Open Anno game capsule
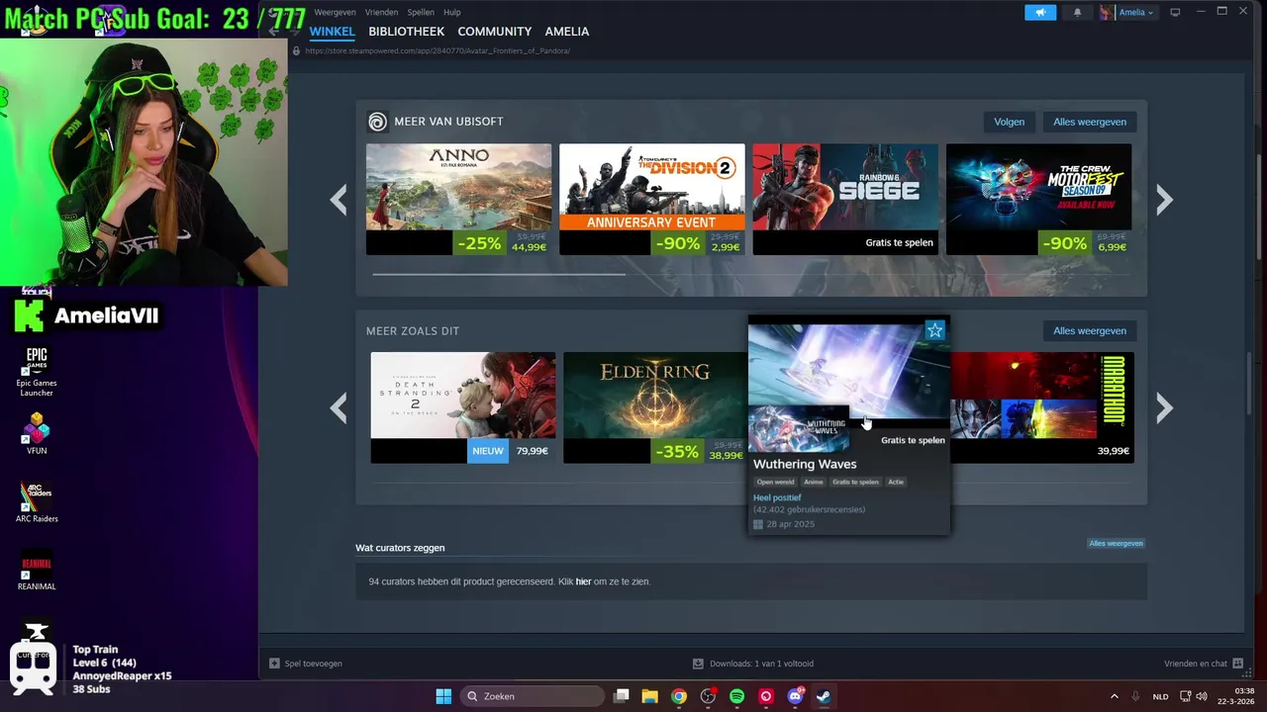The image size is (1267, 712). point(458,200)
